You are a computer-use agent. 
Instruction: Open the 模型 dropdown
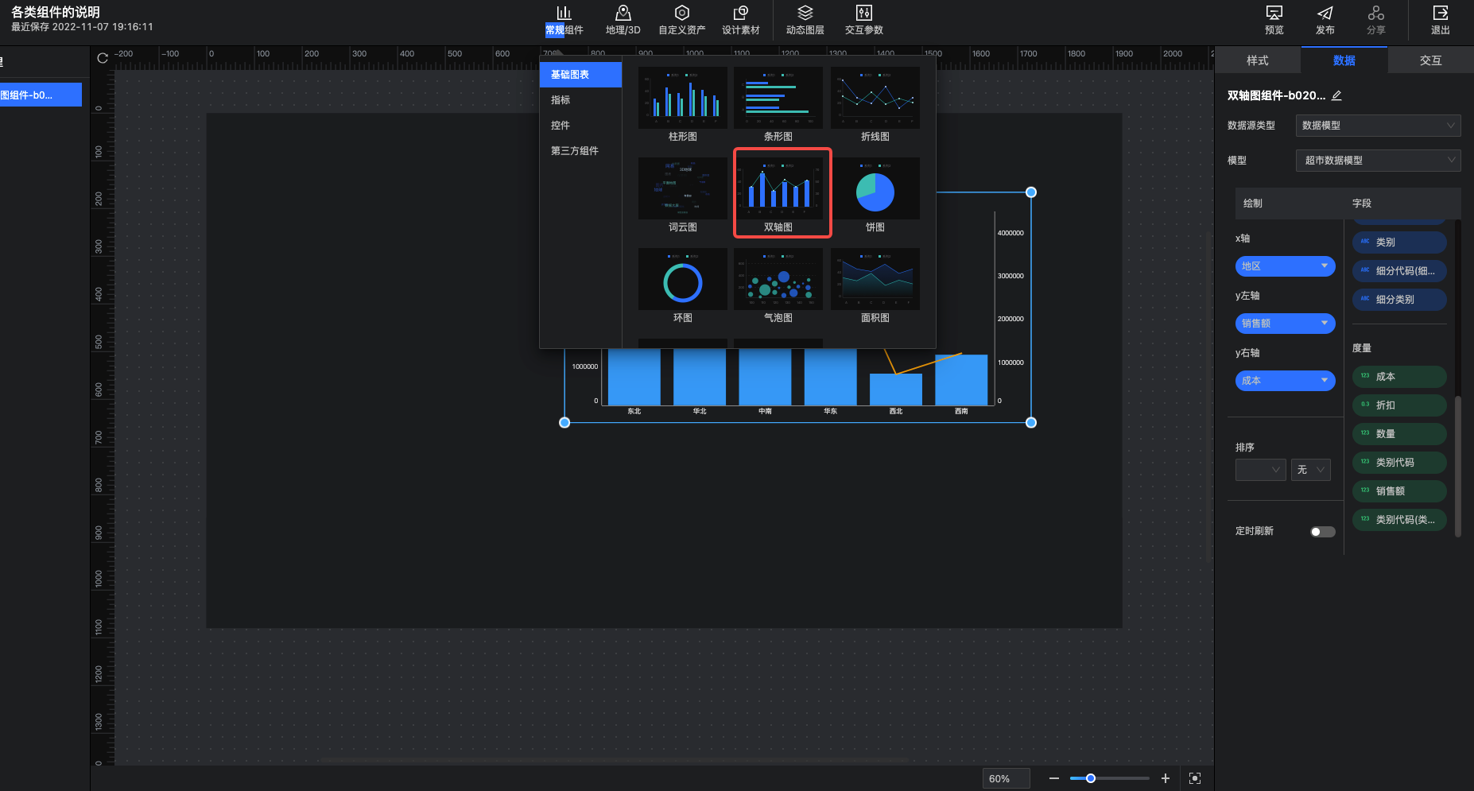(x=1378, y=161)
